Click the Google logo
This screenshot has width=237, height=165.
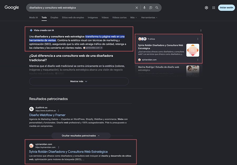tap(12, 7)
